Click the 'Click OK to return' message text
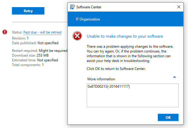The width and height of the screenshot is (188, 128). click(116, 69)
